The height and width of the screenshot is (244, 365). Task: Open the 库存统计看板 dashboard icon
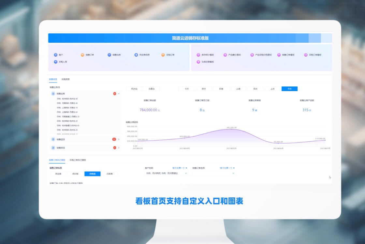coord(198,55)
